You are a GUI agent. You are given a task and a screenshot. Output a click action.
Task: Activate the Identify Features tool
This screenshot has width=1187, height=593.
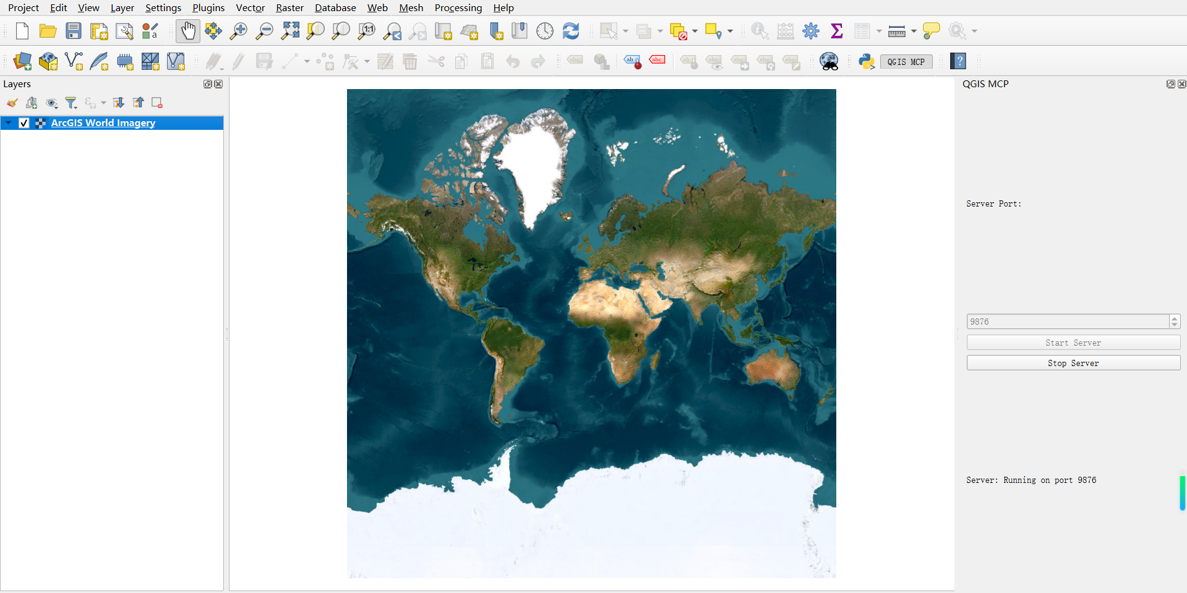tap(760, 30)
